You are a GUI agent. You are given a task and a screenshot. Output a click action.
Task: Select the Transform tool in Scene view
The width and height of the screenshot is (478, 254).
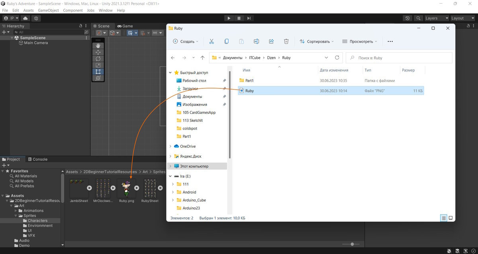coord(98,78)
